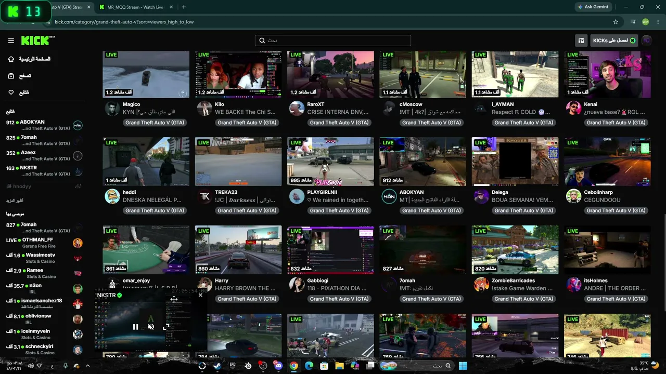This screenshot has height=374, width=666.
Task: Open the RaroXT channel name link
Action: click(316, 104)
